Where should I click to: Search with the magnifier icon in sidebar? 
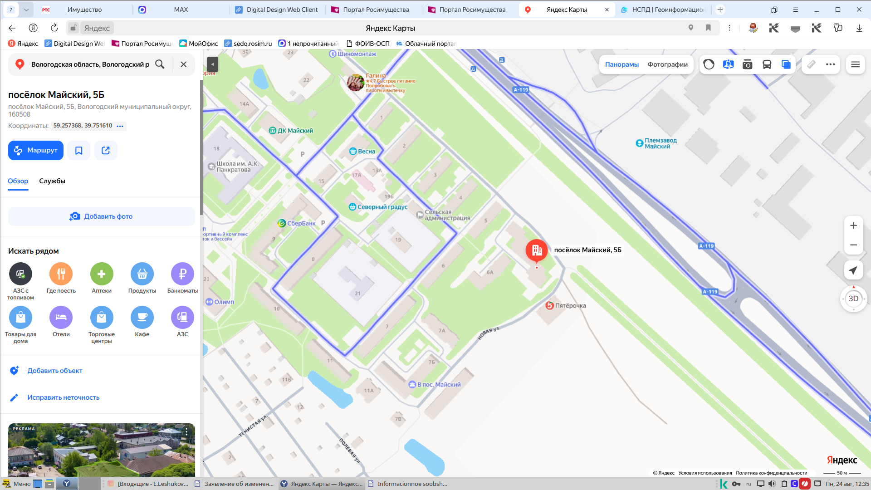click(160, 64)
